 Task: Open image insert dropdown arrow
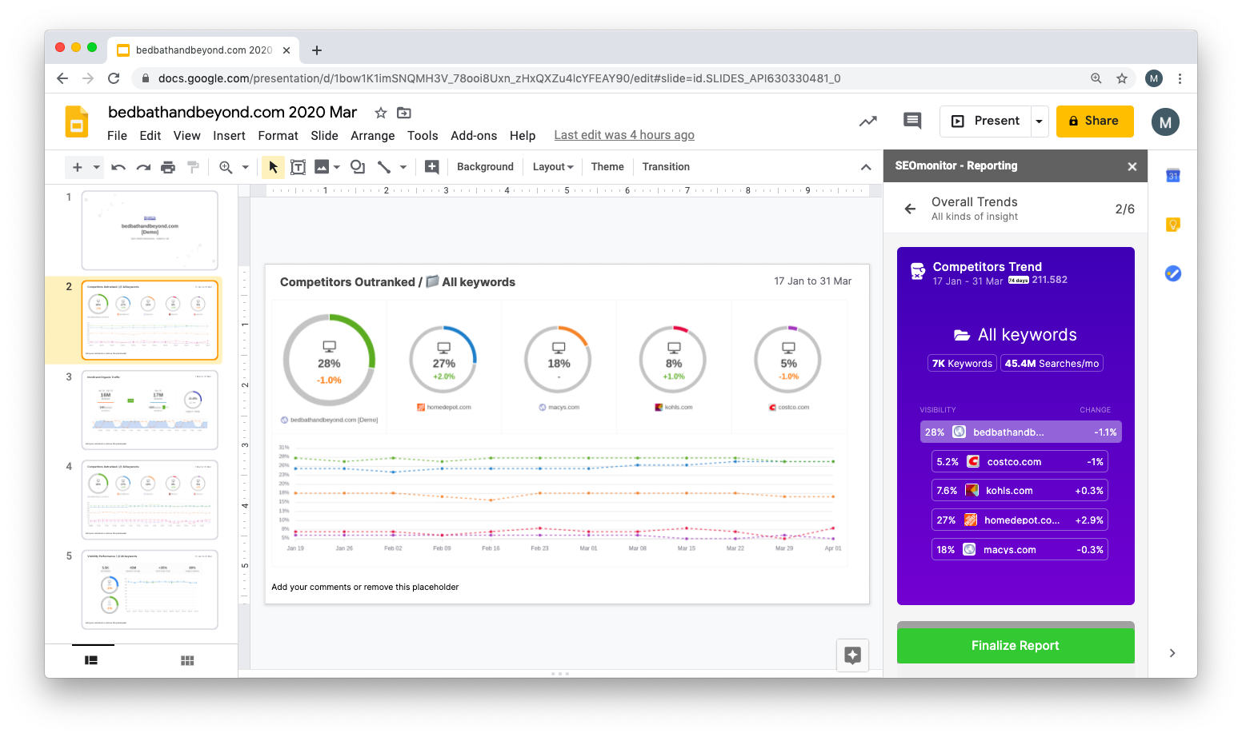[x=337, y=167]
